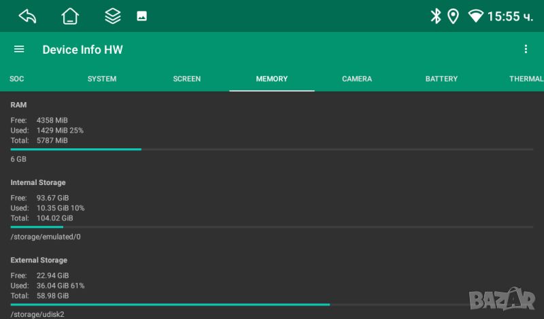Go to the home screen icon

coord(70,16)
